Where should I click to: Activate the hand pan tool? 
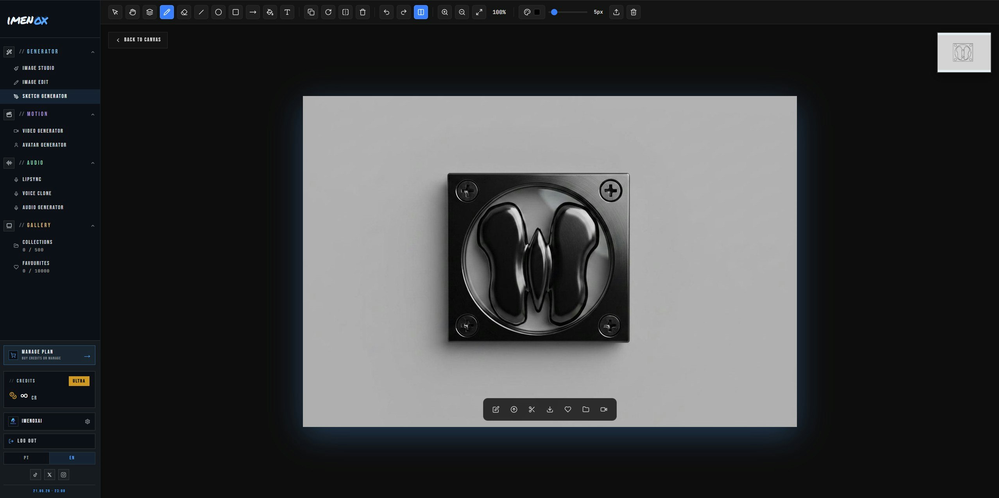tap(132, 12)
